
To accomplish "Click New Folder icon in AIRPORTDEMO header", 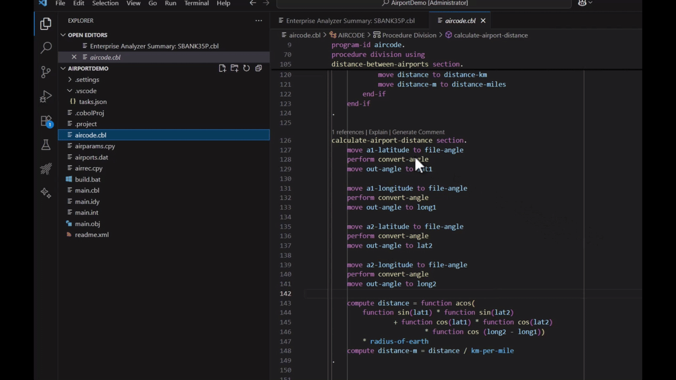I will 234,69.
